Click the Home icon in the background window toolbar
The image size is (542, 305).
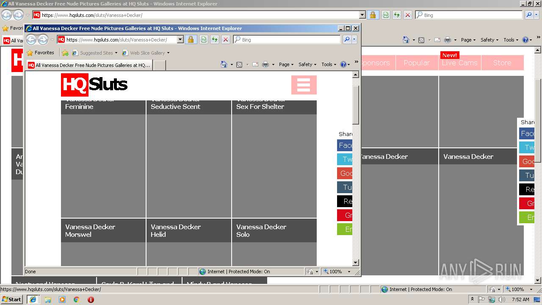pyautogui.click(x=406, y=40)
